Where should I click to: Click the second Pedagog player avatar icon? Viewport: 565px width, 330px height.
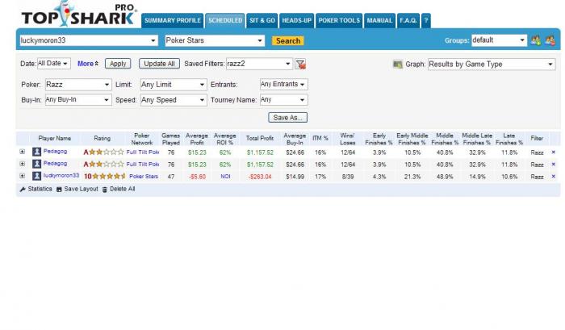(36, 164)
